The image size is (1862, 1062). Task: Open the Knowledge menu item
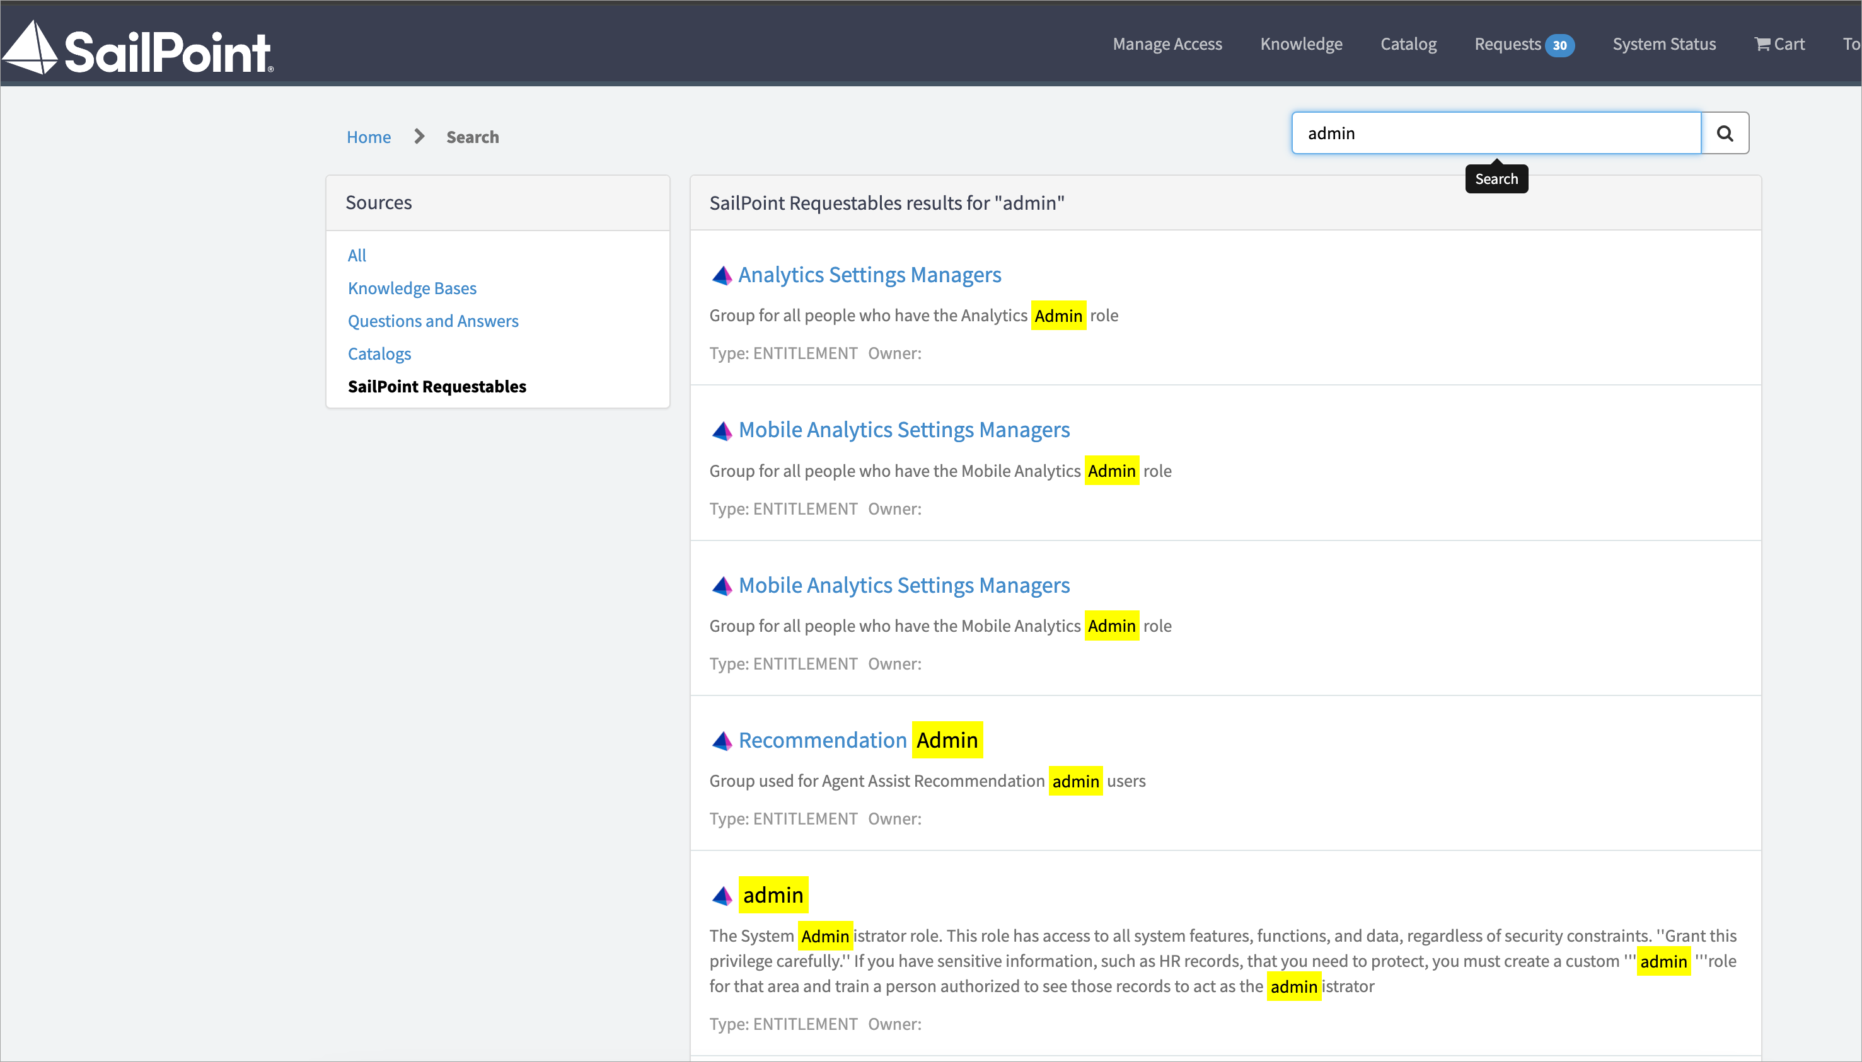pyautogui.click(x=1301, y=43)
